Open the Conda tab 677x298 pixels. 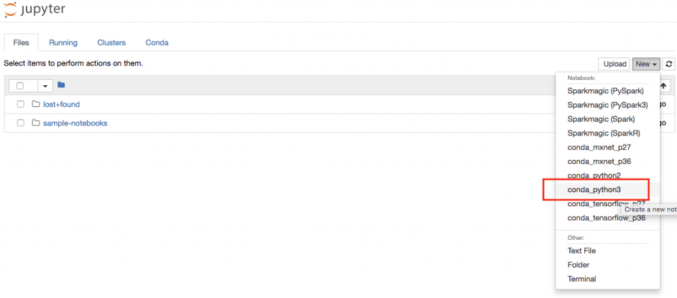coord(157,42)
